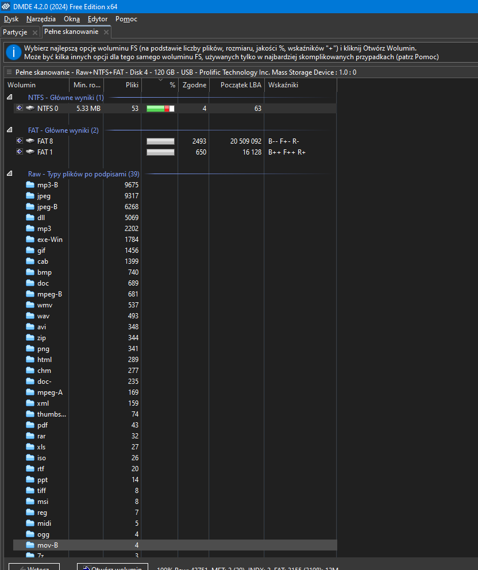
Task: Collapse the FAT - Główne wyniki group
Action: coord(10,130)
